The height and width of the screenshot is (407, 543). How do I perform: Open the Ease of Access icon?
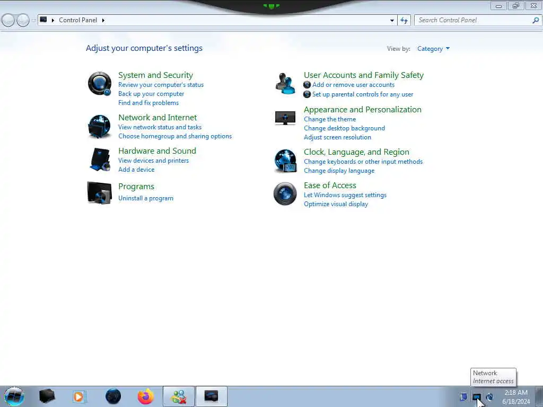tap(285, 194)
